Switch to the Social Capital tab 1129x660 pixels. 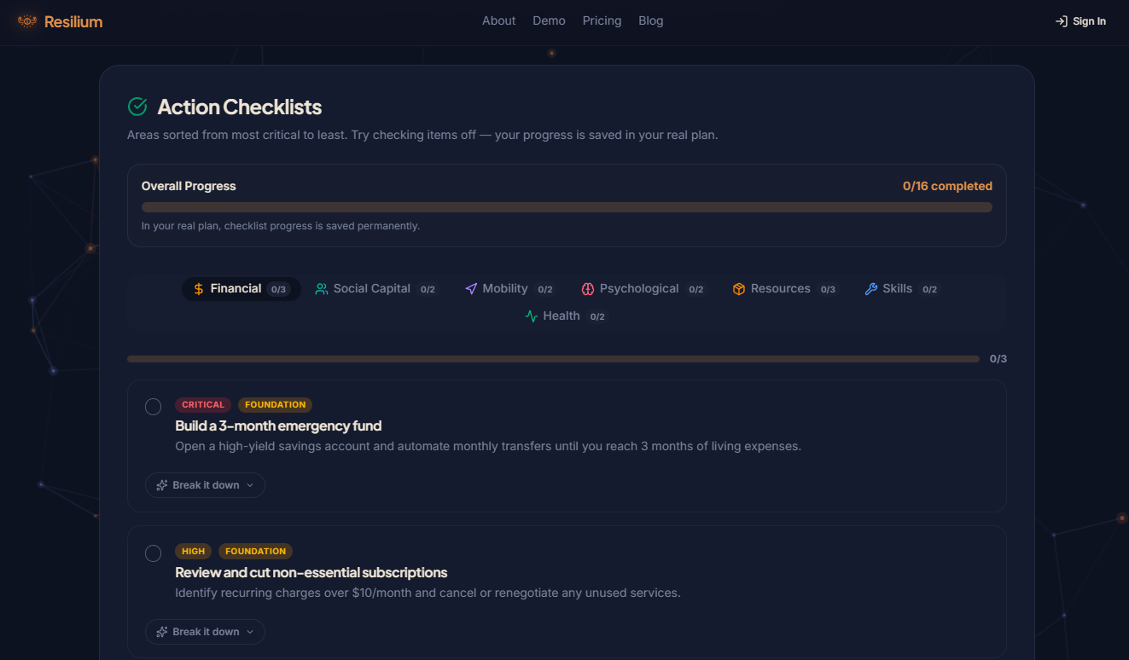click(x=376, y=289)
